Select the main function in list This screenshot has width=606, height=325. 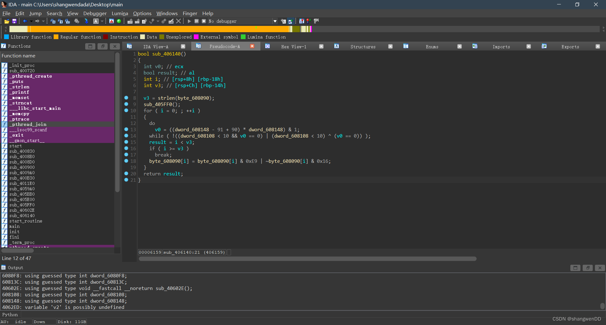pos(15,226)
